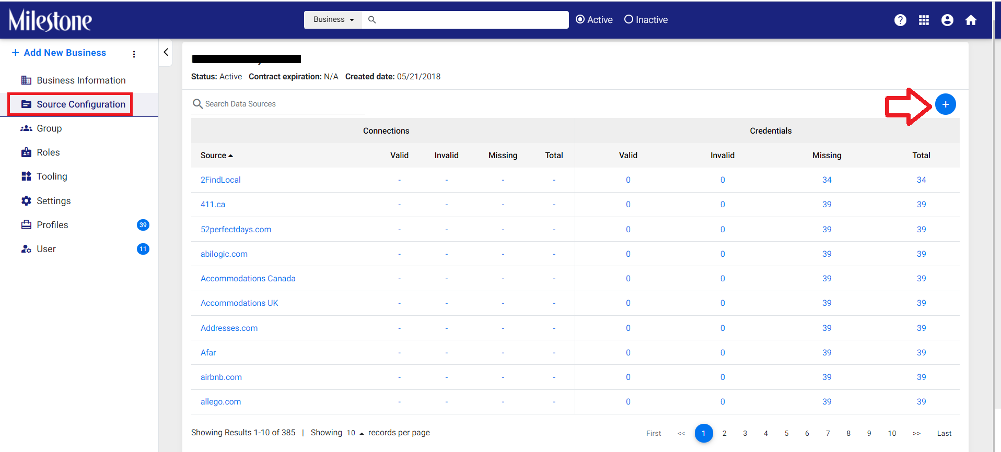Select the Inactive radio button

pyautogui.click(x=628, y=19)
